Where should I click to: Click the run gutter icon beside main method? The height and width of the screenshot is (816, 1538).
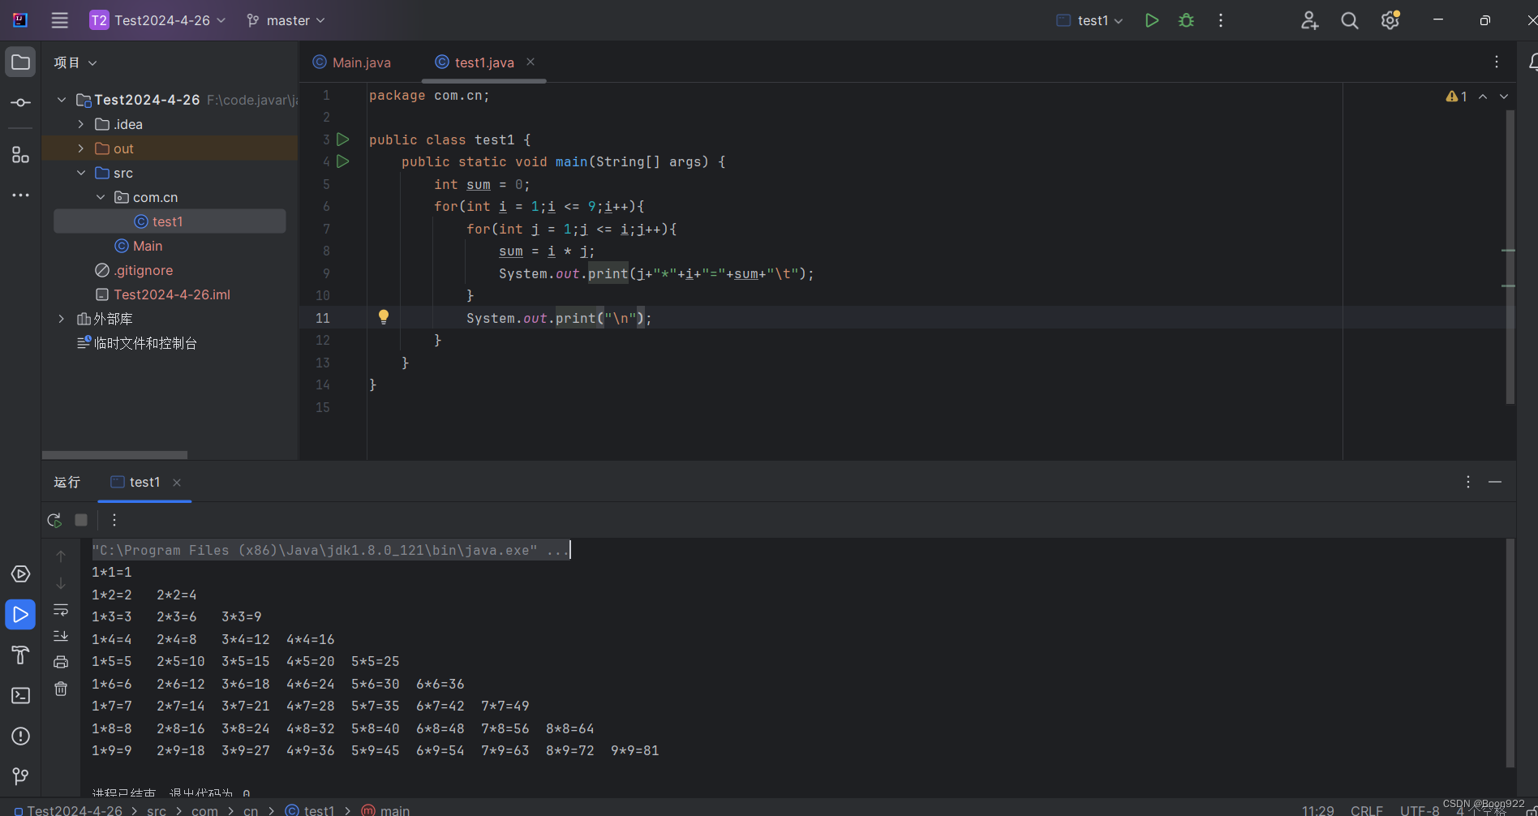click(x=343, y=161)
